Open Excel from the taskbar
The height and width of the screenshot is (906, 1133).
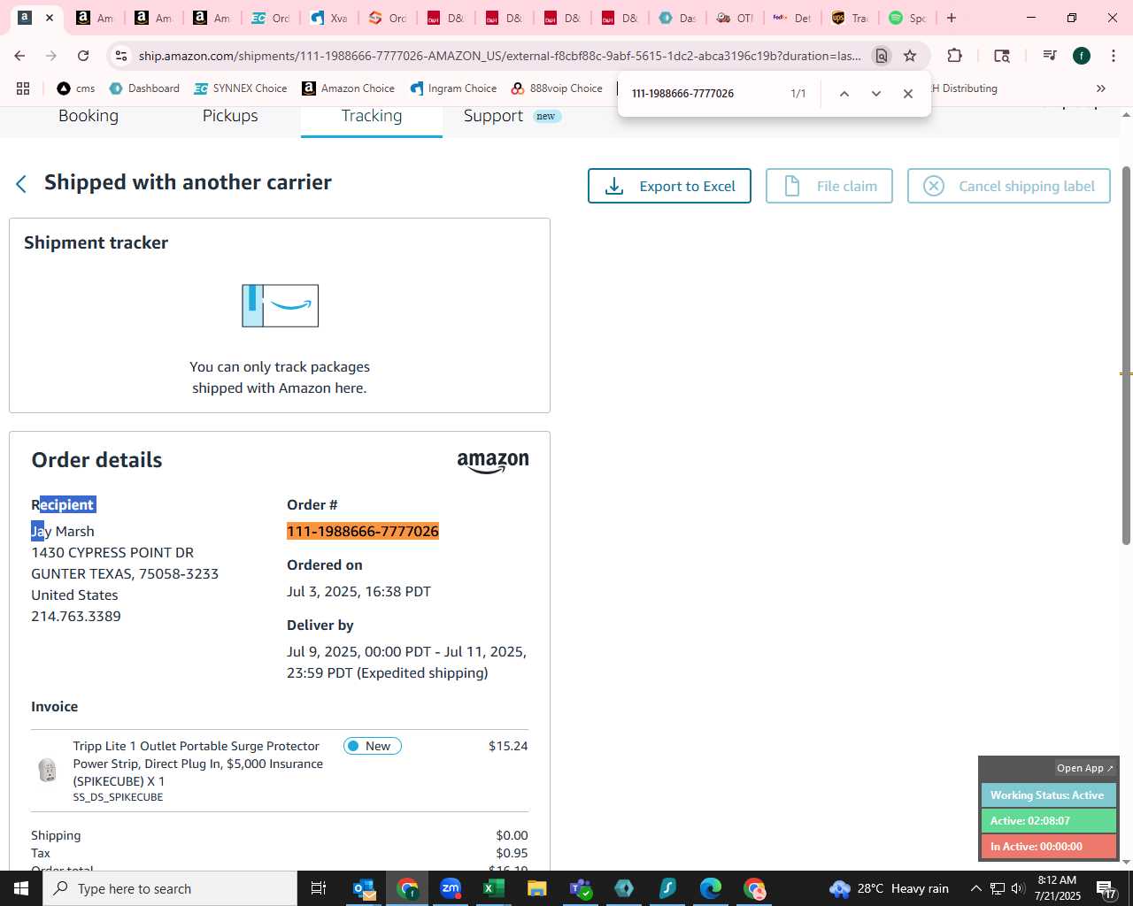pyautogui.click(x=494, y=888)
